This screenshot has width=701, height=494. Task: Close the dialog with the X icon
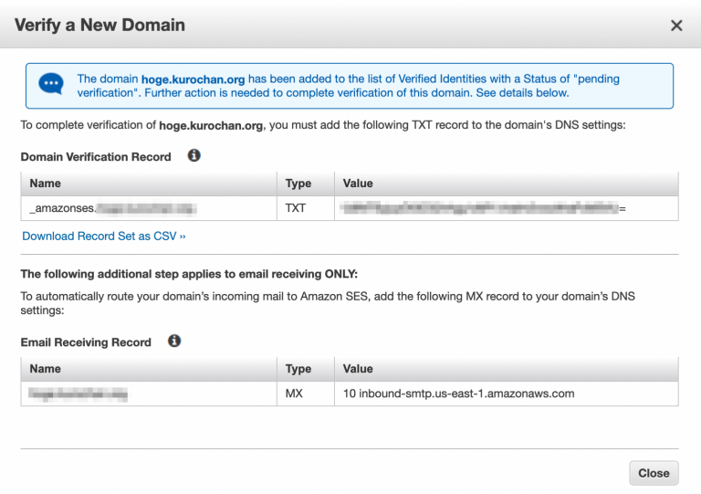[676, 26]
